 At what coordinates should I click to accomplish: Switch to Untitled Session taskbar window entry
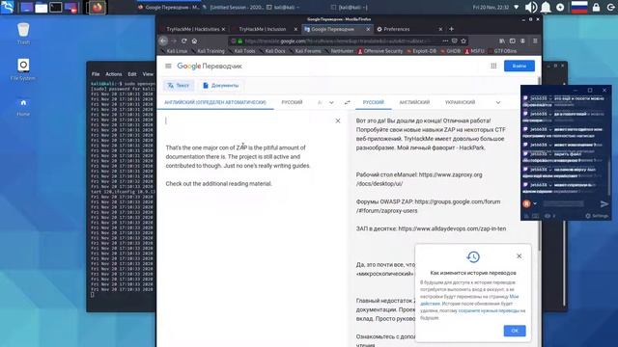pos(234,7)
